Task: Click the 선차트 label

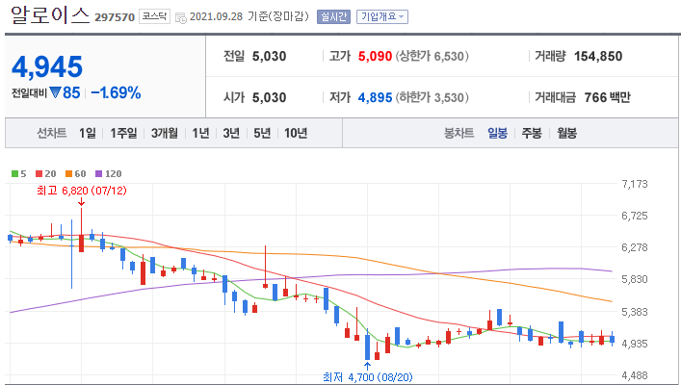Action: click(52, 133)
